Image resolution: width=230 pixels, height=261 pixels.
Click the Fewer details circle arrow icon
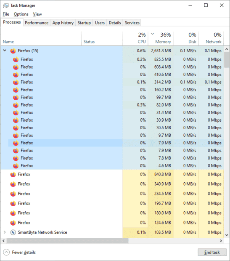pos(6,252)
